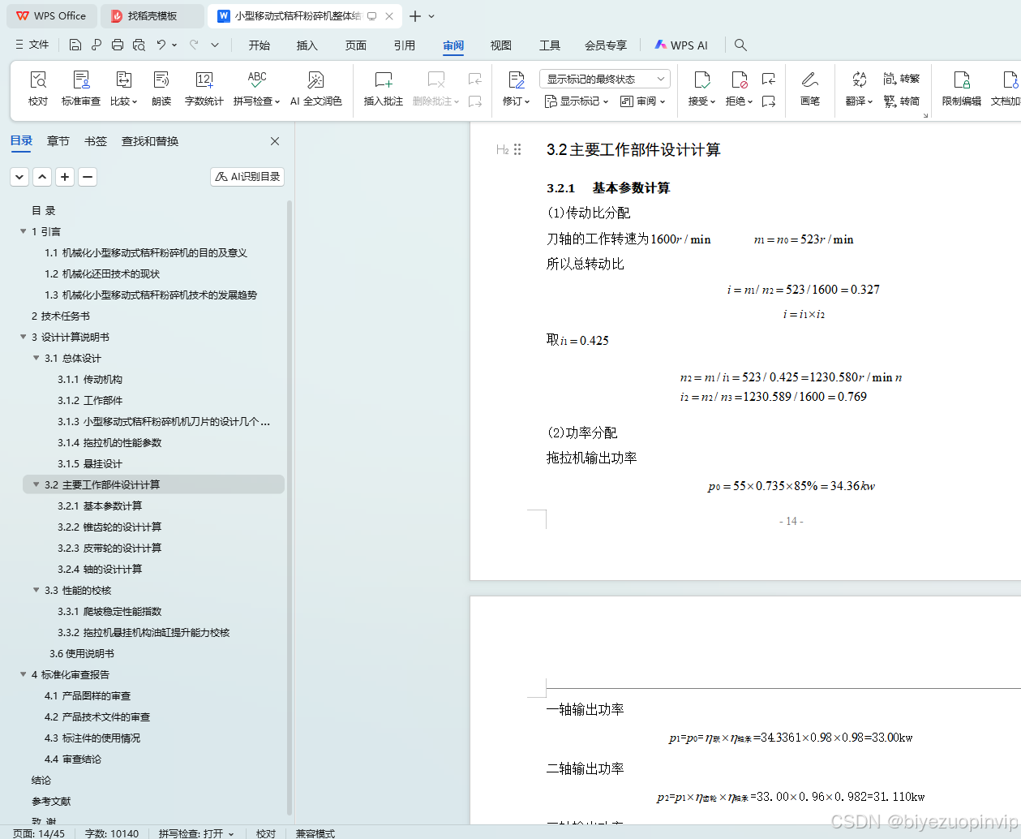
Task: Switch to the 书签 panel tab
Action: [96, 141]
